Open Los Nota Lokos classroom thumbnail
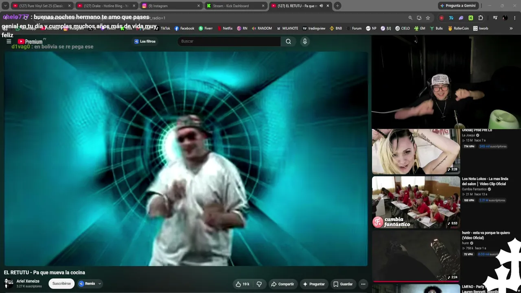The height and width of the screenshot is (293, 521). [416, 202]
